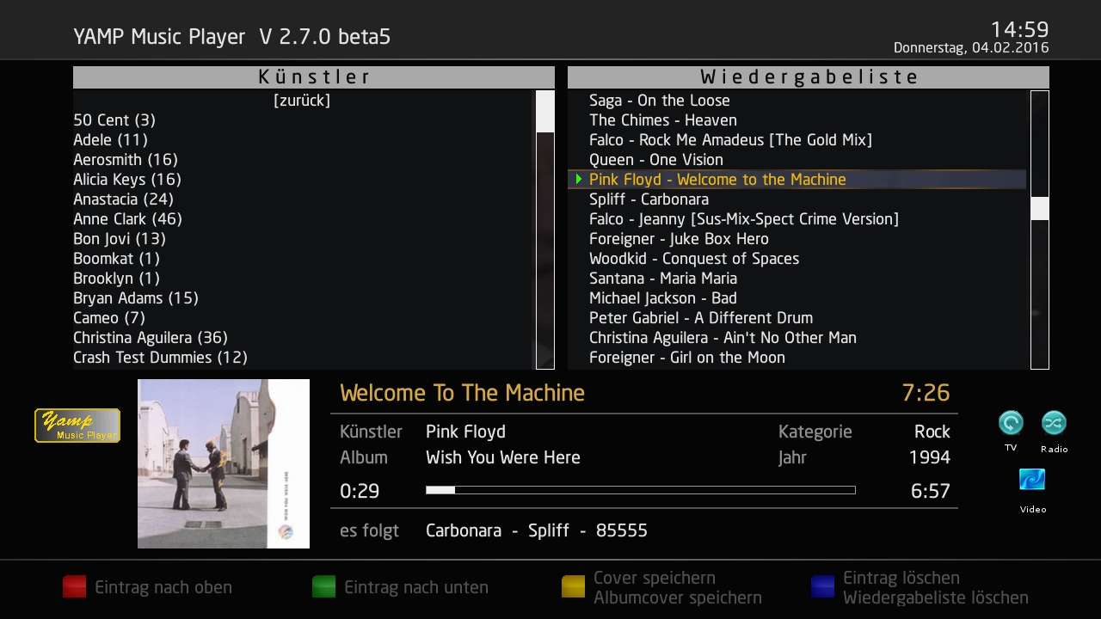
Task: Select the Künstler panel header
Action: [314, 77]
